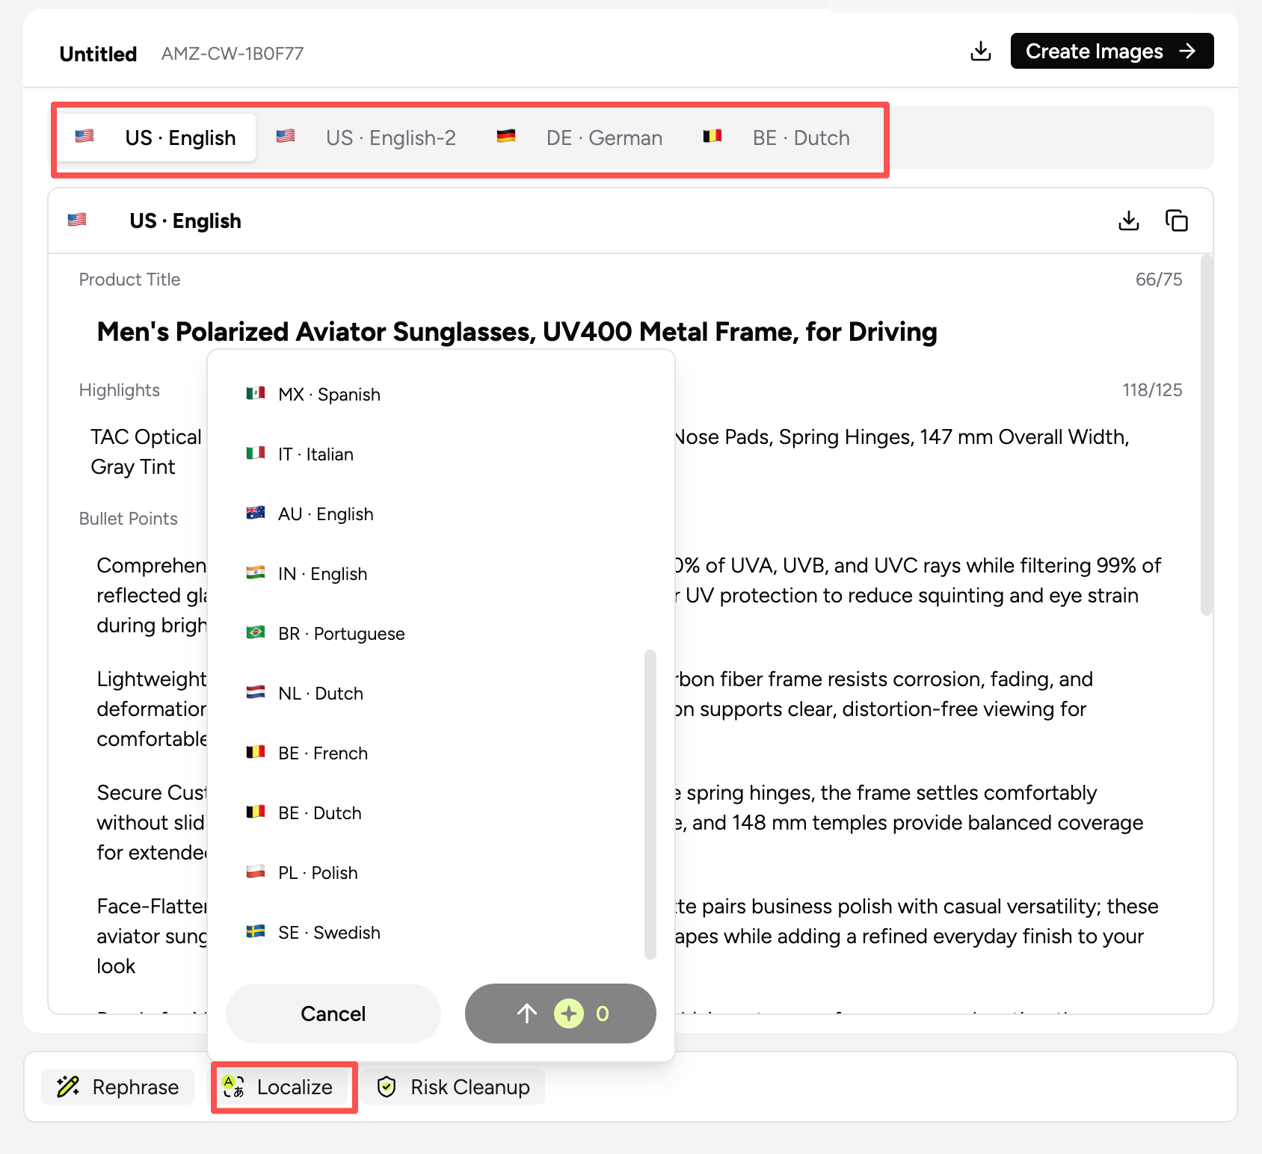
Task: Click the Untitled project name
Action: click(x=98, y=54)
